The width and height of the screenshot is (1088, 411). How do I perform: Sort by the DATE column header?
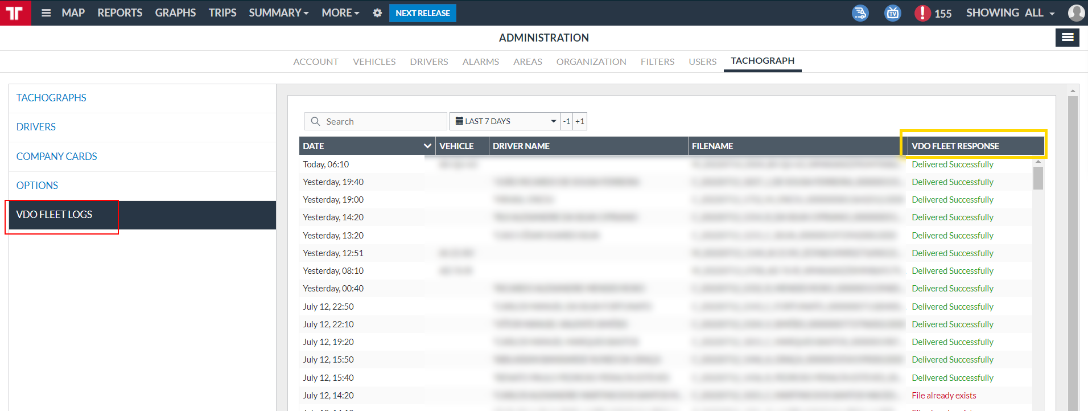pos(367,146)
